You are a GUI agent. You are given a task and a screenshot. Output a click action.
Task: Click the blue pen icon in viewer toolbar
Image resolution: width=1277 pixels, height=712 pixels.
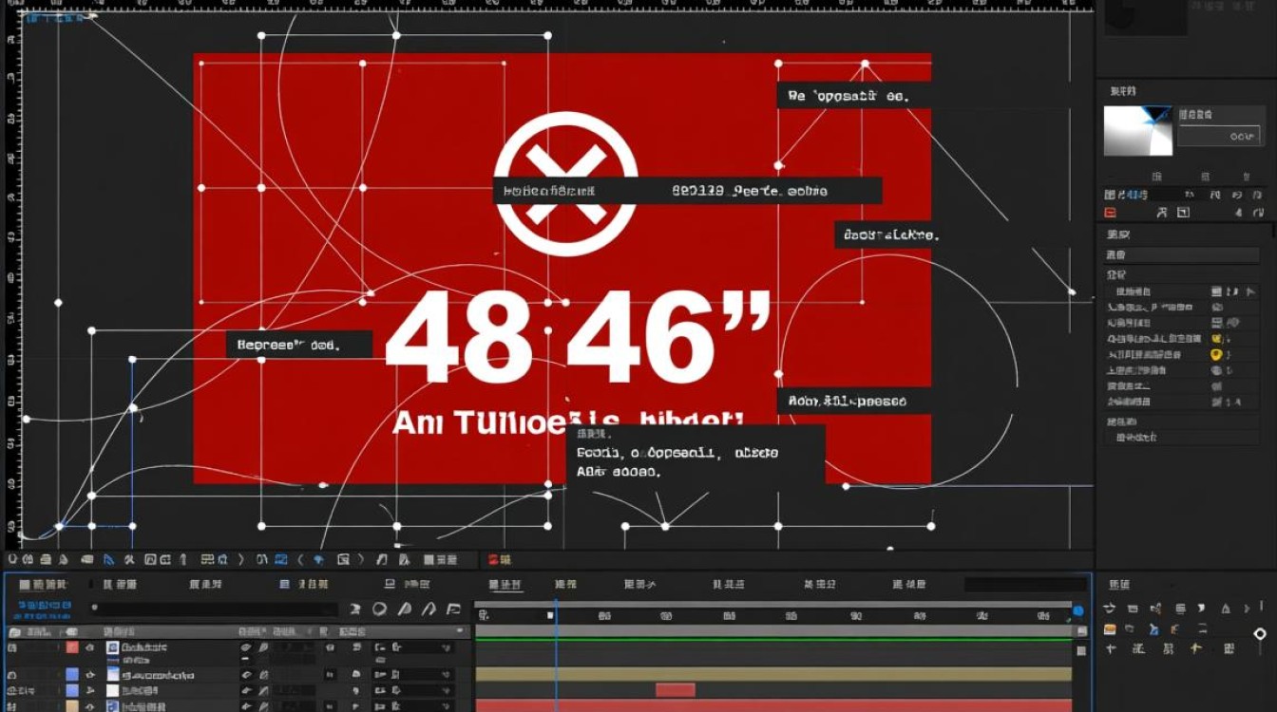pyautogui.click(x=107, y=560)
